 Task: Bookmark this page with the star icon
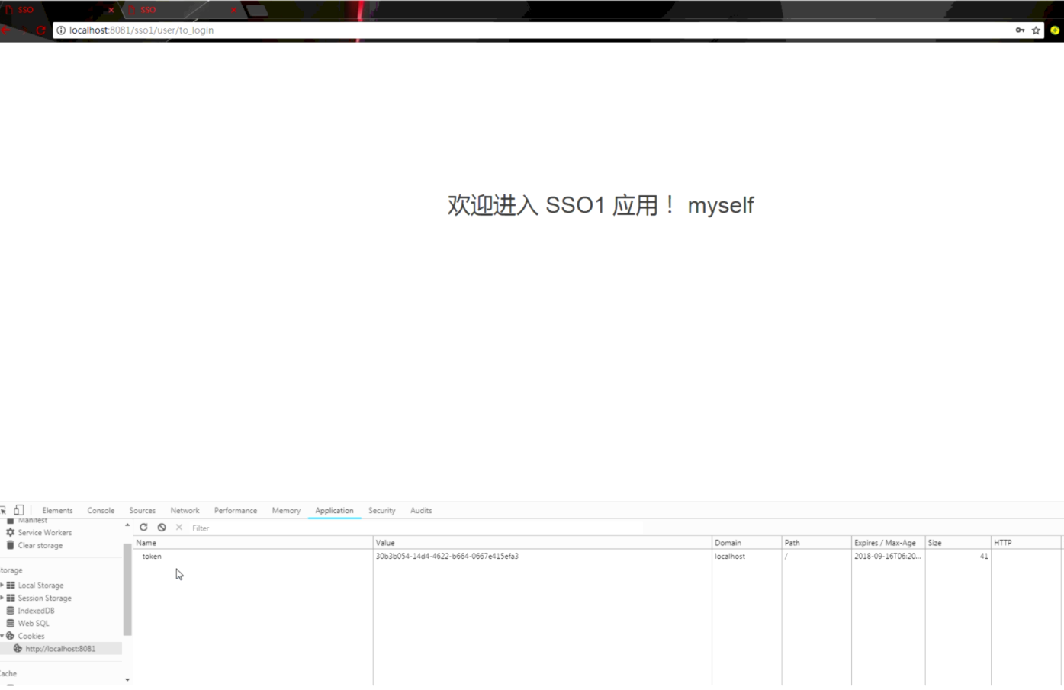pos(1036,30)
